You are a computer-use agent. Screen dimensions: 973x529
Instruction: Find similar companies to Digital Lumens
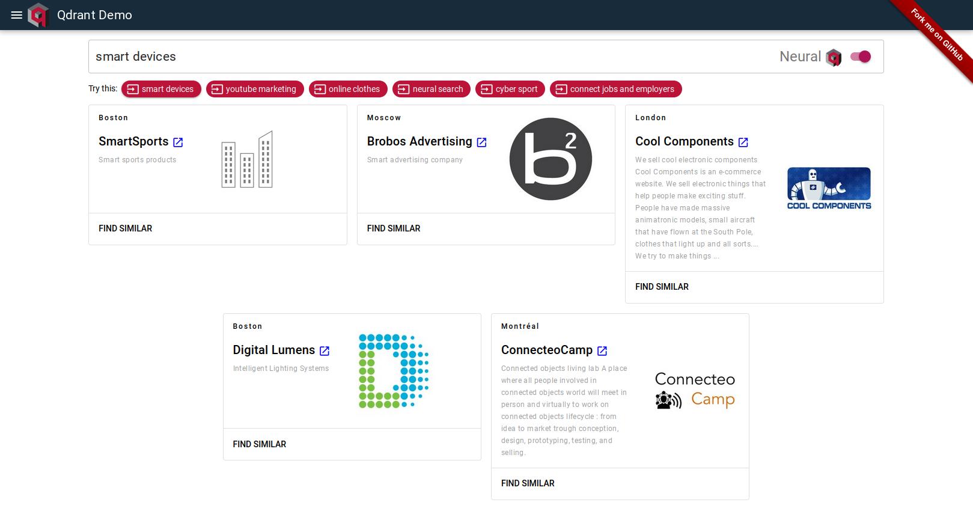coord(260,444)
